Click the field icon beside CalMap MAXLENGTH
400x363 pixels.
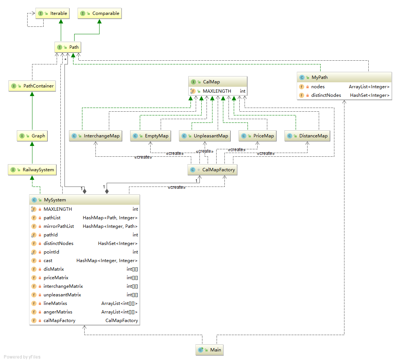[193, 91]
